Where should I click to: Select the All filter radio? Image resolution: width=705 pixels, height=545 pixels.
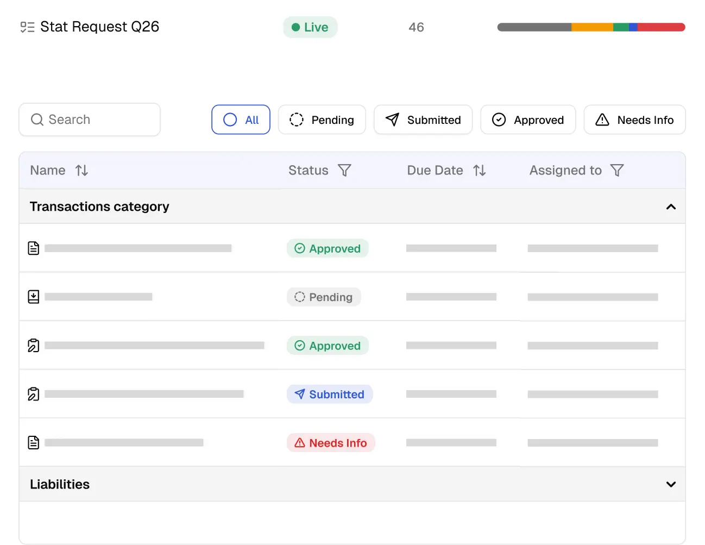tap(241, 120)
